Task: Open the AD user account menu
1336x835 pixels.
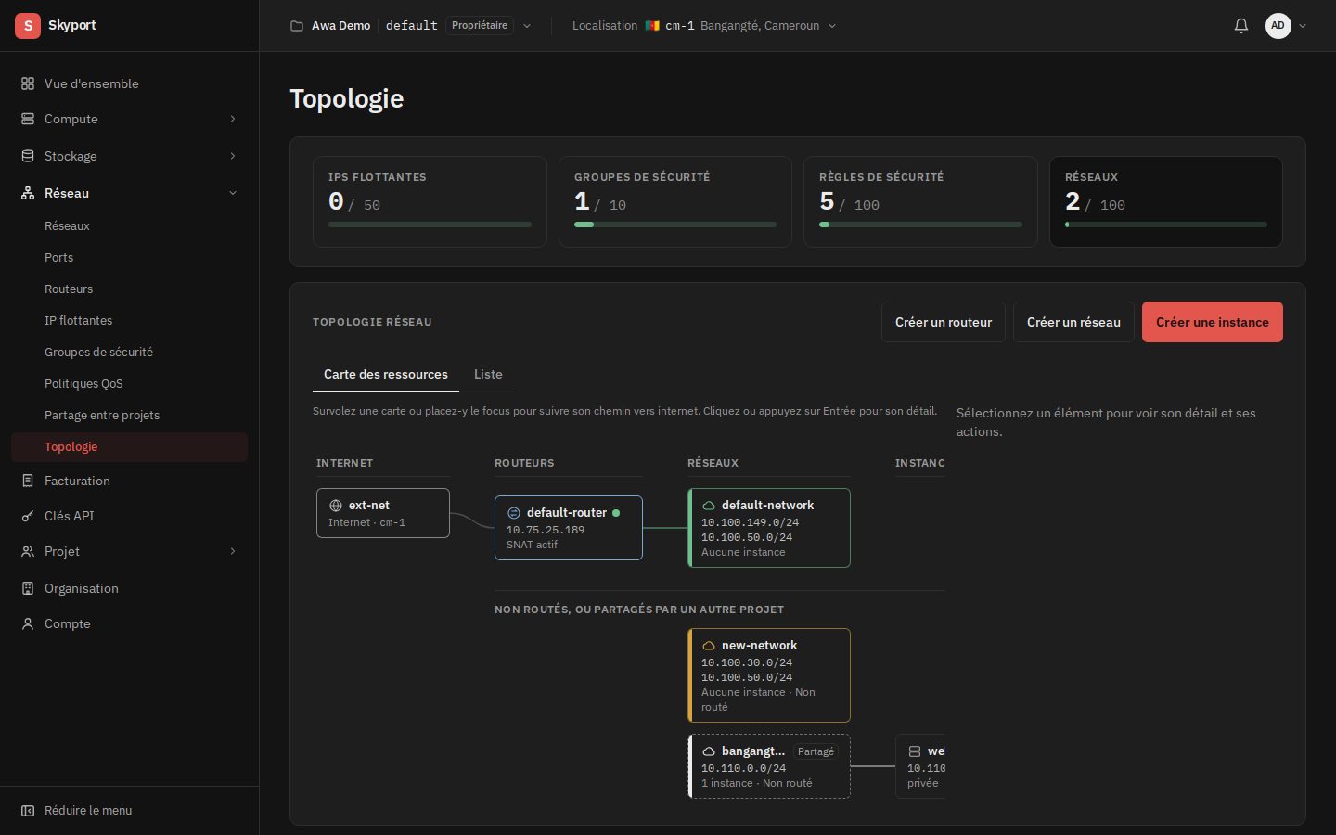Action: click(1286, 26)
